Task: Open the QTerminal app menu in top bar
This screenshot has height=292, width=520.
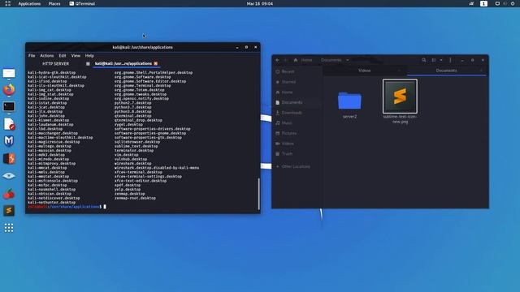Action: pos(82,3)
